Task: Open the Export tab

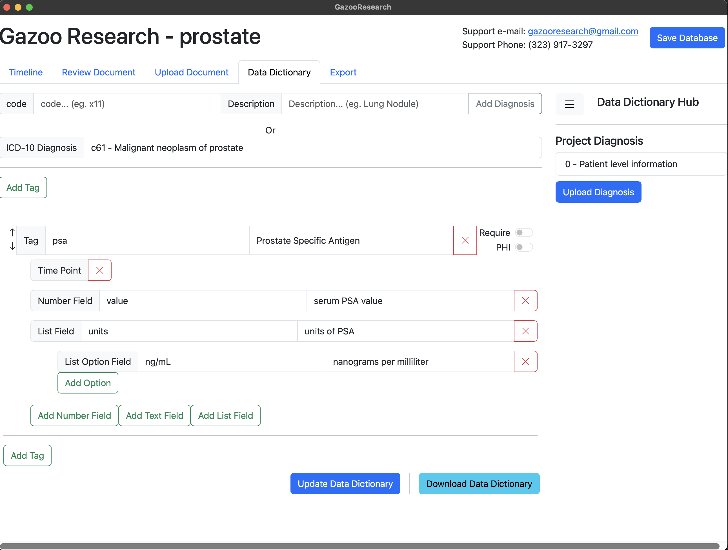Action: coord(343,72)
